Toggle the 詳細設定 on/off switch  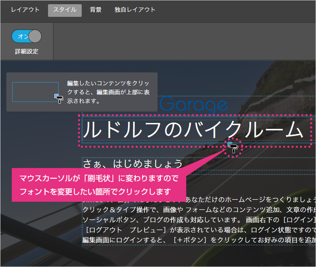click(x=27, y=36)
